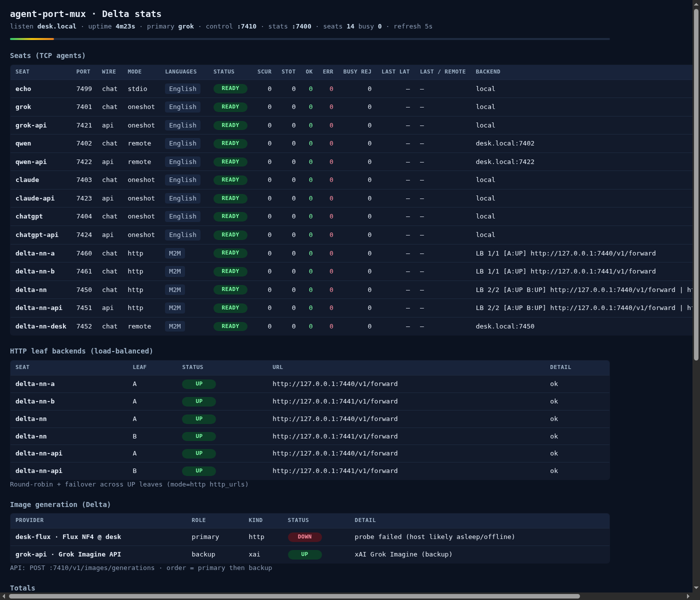Click the "API: POST :7410/v1/images/generations" note

[x=141, y=567]
